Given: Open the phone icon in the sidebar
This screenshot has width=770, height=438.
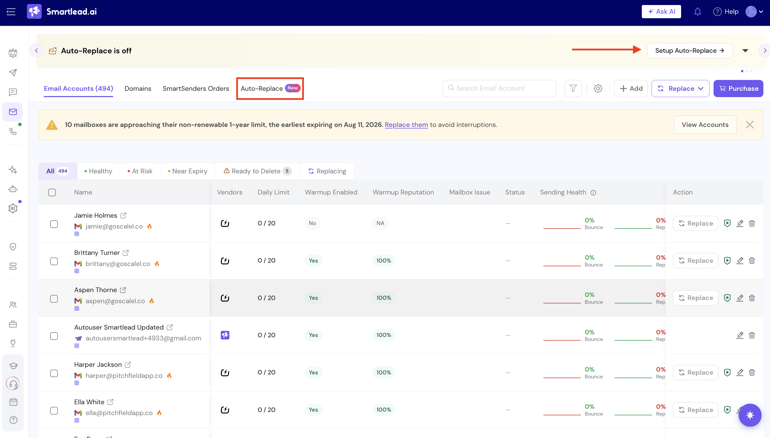Looking at the screenshot, I should coord(13,131).
